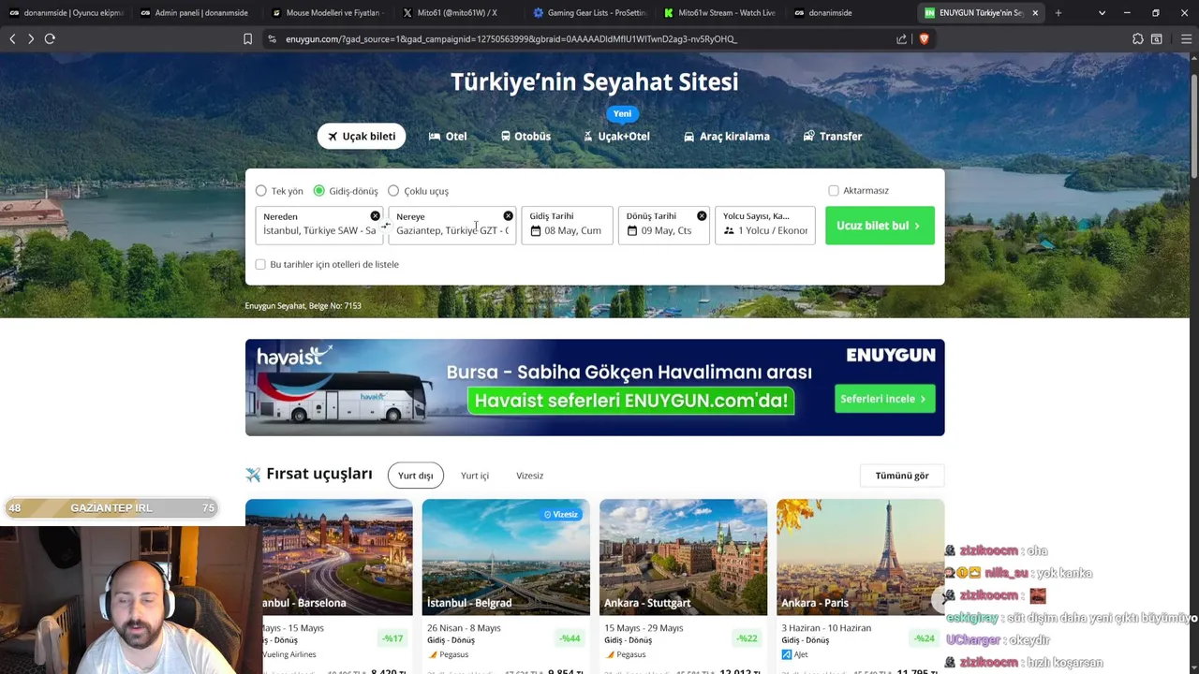Image resolution: width=1199 pixels, height=674 pixels.
Task: Click the Seferleri incele button
Action: [884, 399]
